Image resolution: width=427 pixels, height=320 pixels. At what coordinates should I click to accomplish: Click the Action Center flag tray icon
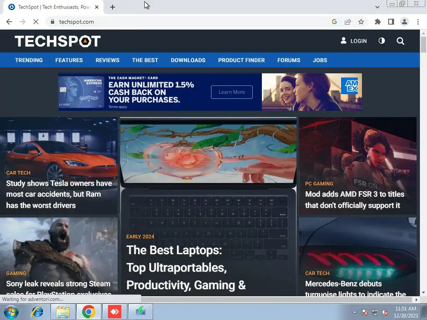click(x=365, y=312)
